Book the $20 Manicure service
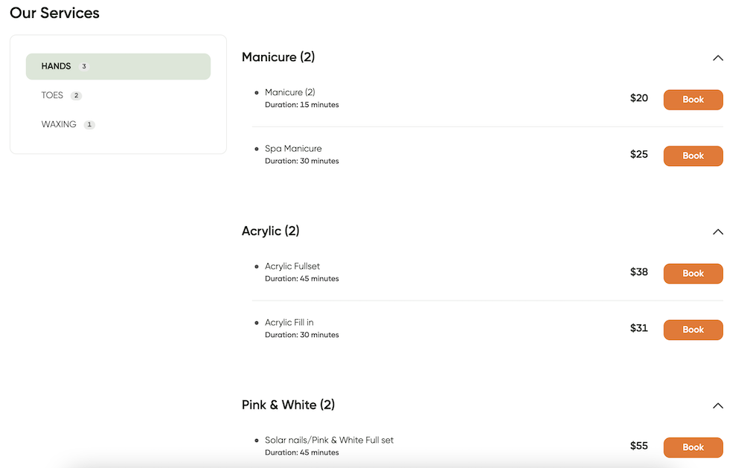The height and width of the screenshot is (468, 744). [693, 100]
